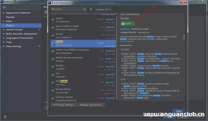
Task: Reload the plugin list via refresh icon
Action: [91, 9]
